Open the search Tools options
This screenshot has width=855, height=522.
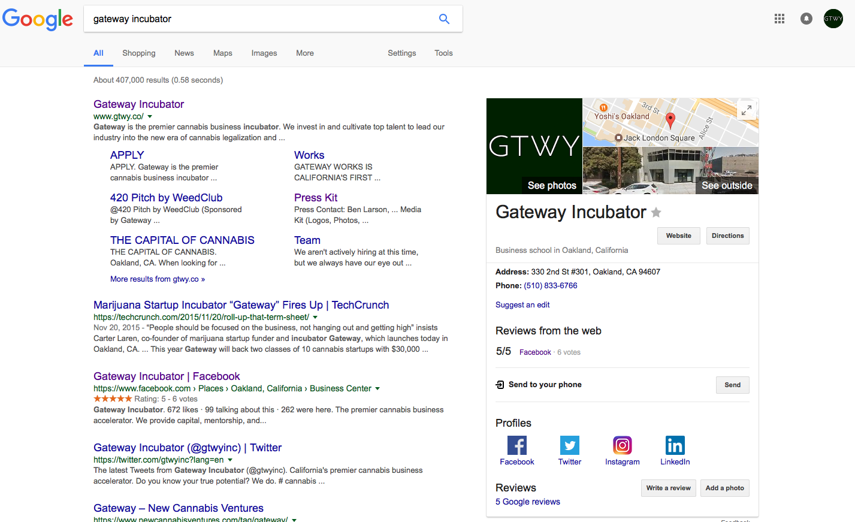coord(443,53)
